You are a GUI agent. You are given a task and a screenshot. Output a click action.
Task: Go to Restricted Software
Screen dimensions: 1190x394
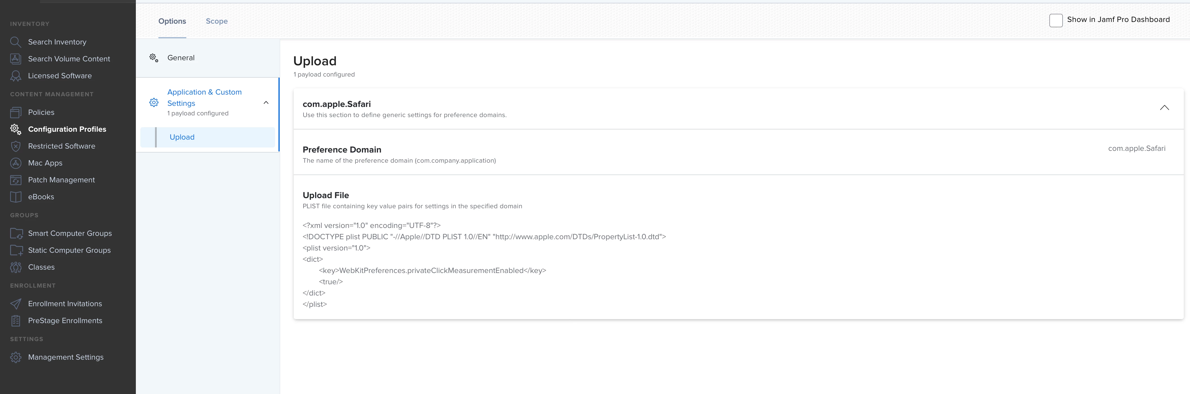pos(61,146)
